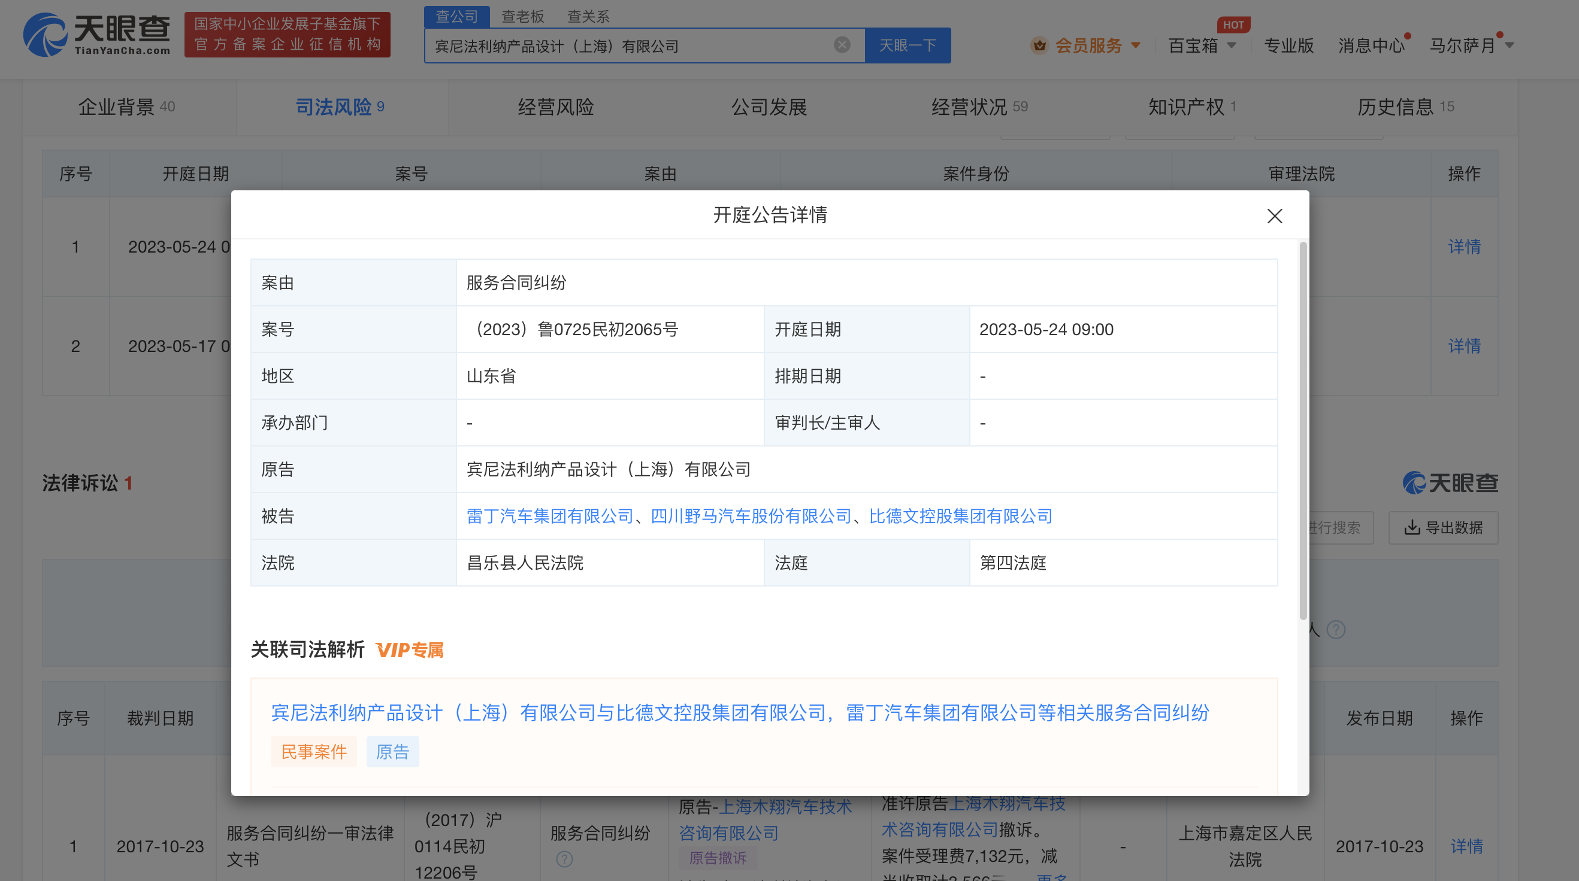1579x881 pixels.
Task: Switch to the 查关系 search tab
Action: [x=588, y=17]
